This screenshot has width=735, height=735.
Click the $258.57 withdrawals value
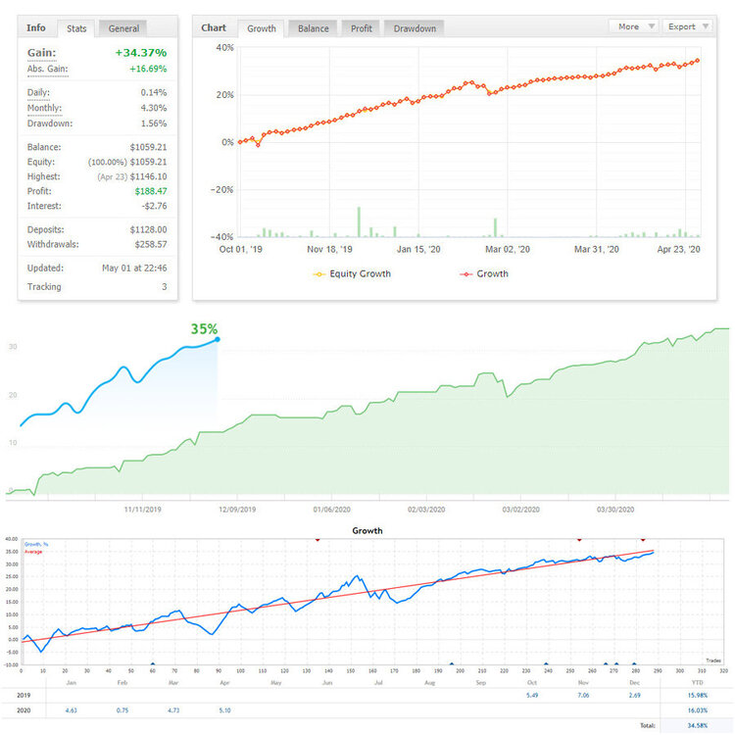point(151,244)
